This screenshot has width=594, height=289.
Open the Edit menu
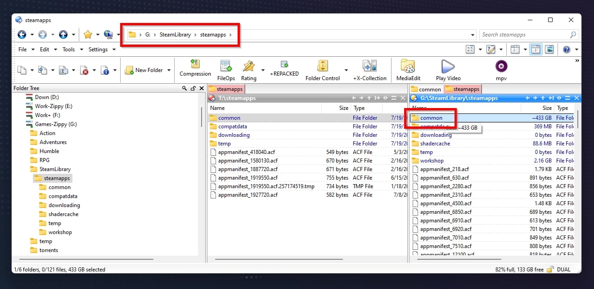45,50
